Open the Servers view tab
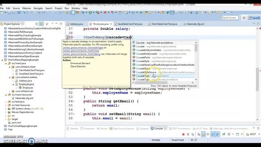 point(102,129)
